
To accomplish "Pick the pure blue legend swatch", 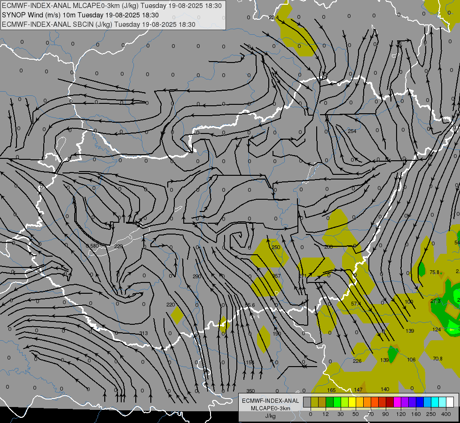I will coord(420,402).
